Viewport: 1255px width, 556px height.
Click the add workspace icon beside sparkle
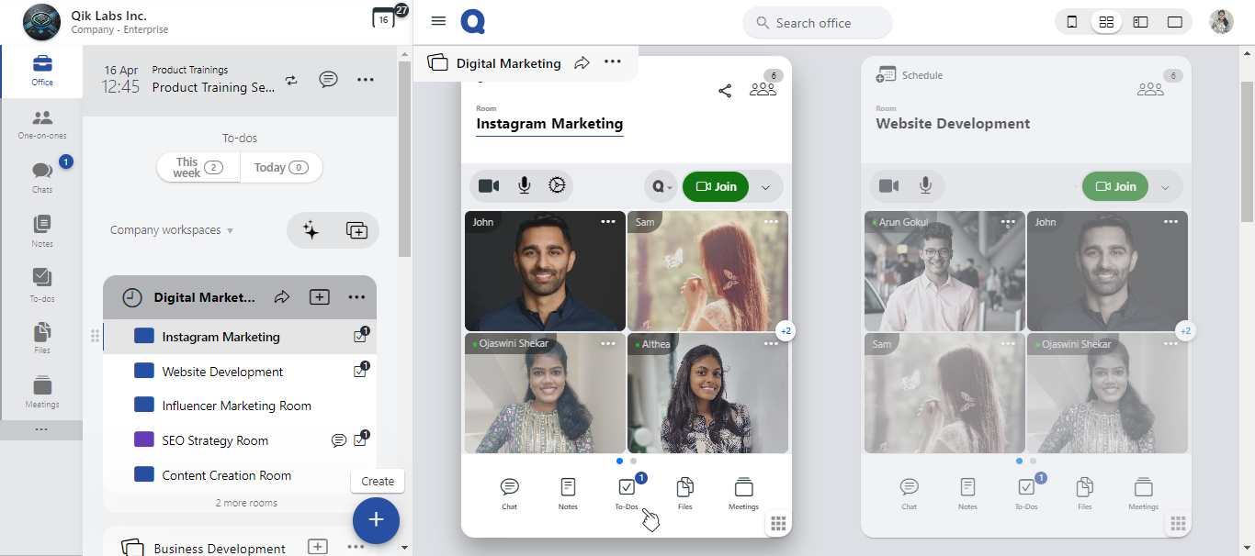pos(356,230)
